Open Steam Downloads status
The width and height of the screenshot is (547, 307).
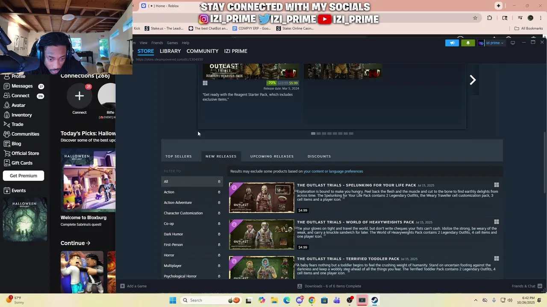pos(329,286)
